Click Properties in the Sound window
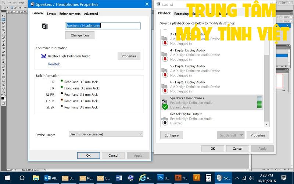 tap(258, 135)
